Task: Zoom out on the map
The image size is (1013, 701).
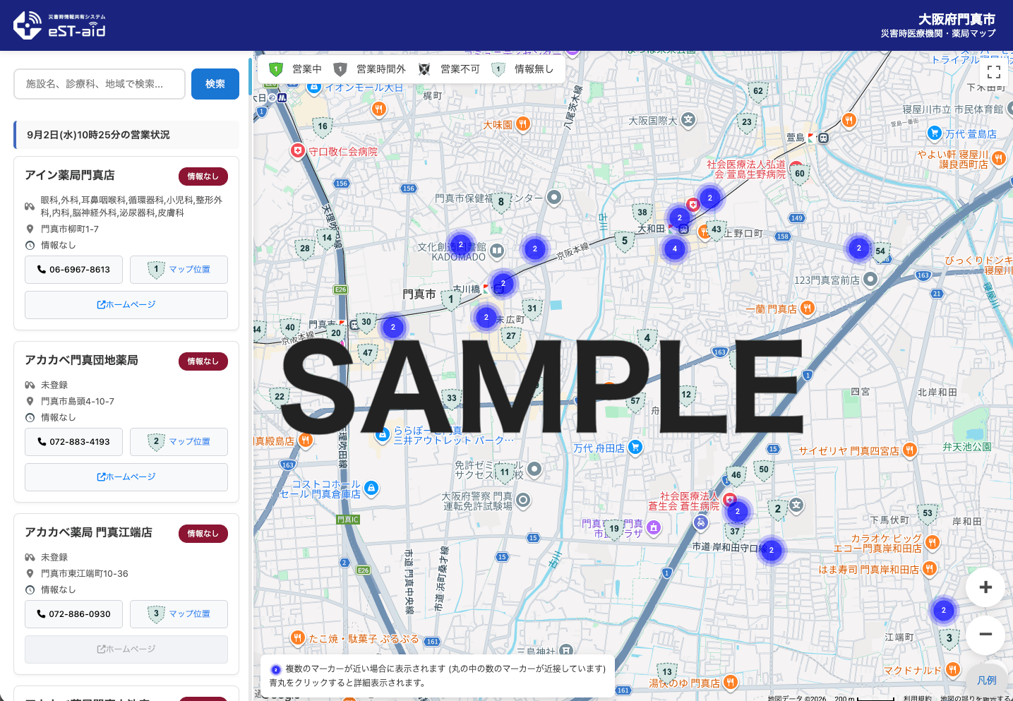Action: pyautogui.click(x=985, y=634)
